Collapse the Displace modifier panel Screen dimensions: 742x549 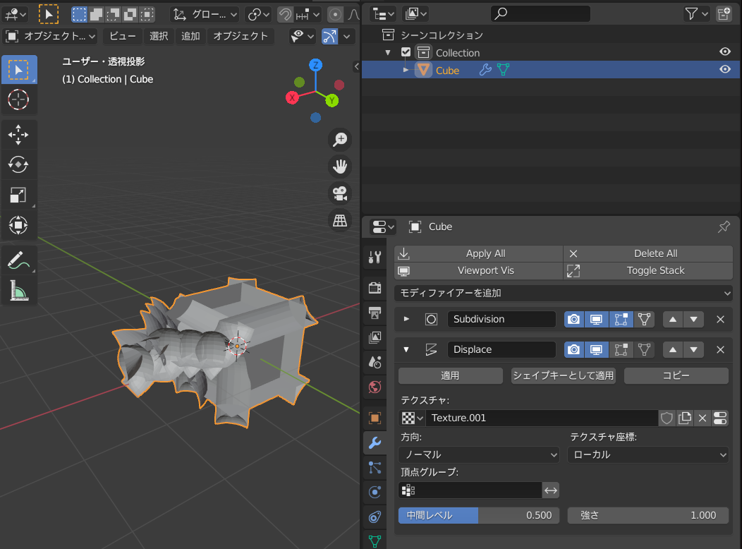pyautogui.click(x=406, y=349)
